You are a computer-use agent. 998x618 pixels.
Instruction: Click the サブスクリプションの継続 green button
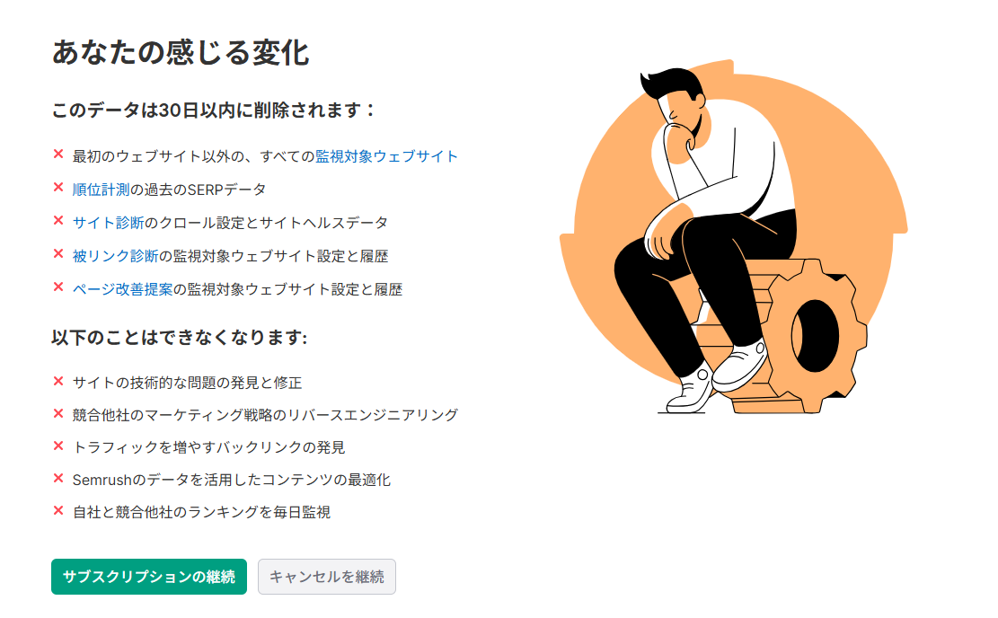click(x=149, y=577)
